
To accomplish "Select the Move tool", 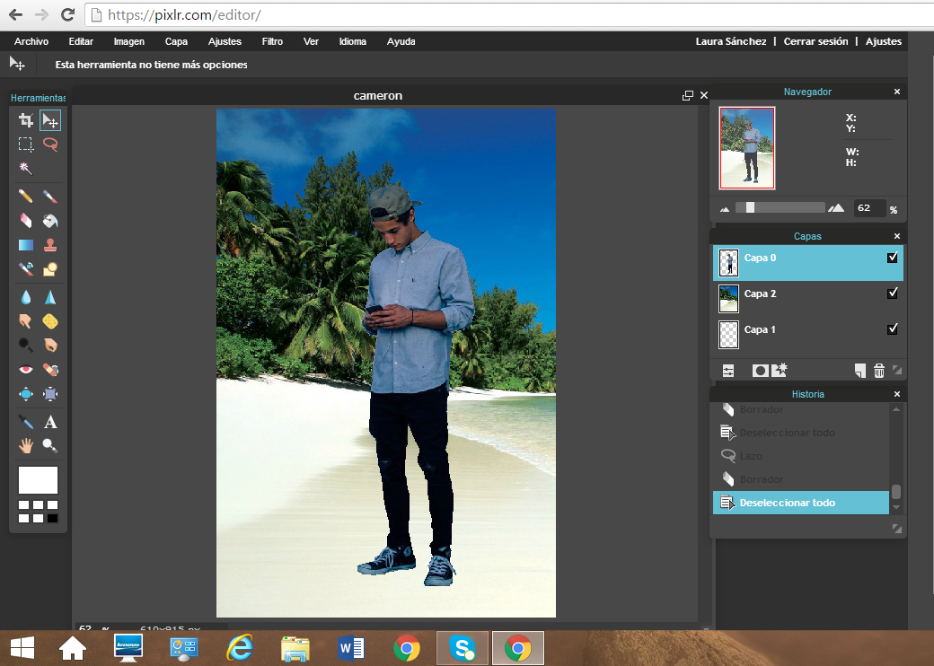I will click(x=50, y=120).
